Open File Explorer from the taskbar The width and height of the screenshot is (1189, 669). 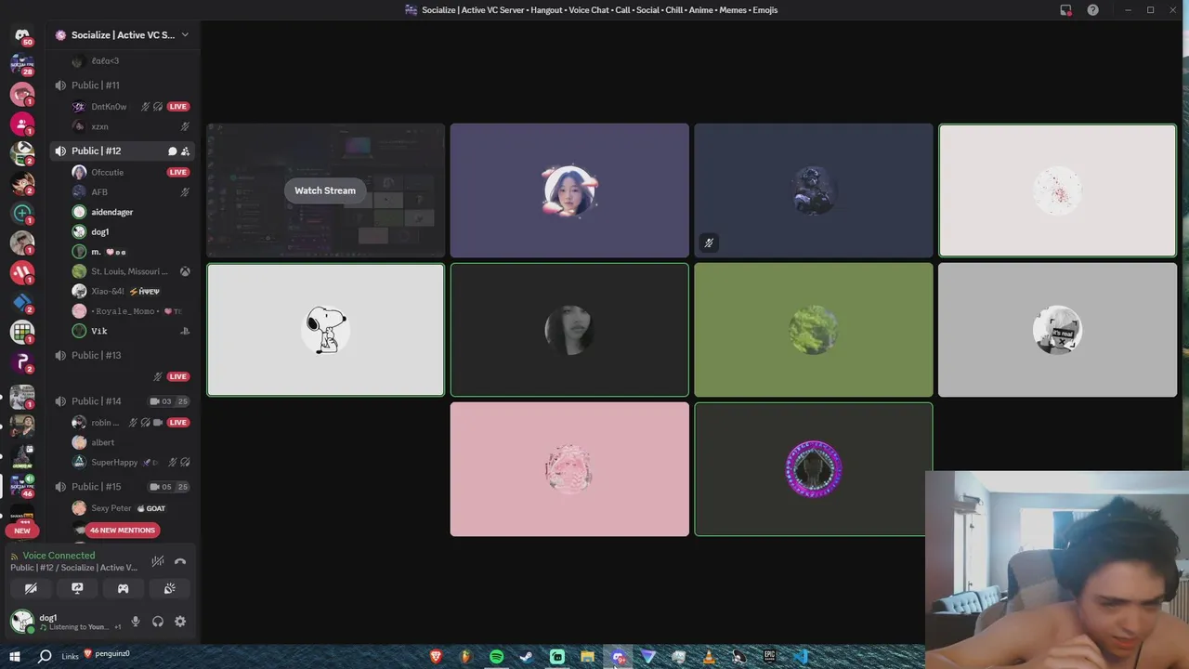[x=587, y=657]
